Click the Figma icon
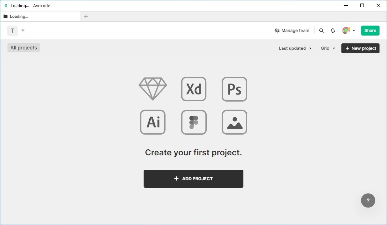387x225 pixels. click(x=194, y=122)
